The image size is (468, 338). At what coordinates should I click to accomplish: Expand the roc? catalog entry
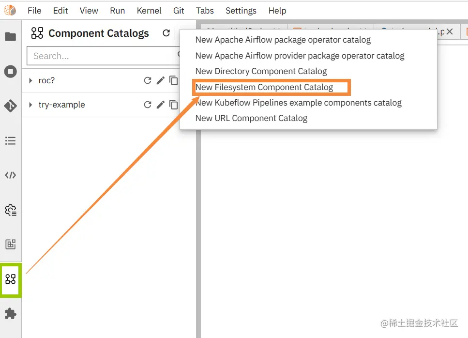click(31, 80)
